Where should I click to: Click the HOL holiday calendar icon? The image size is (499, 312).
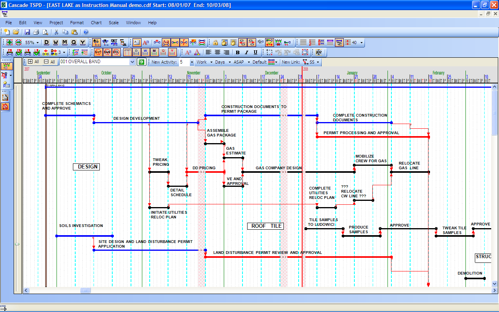[116, 52]
